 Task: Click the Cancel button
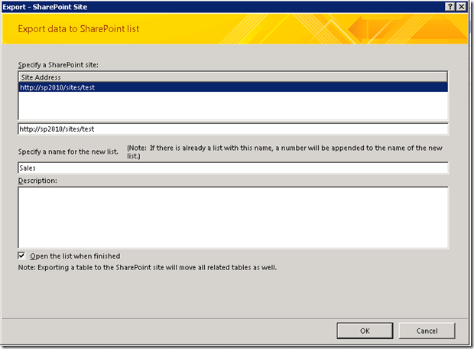coord(427,331)
